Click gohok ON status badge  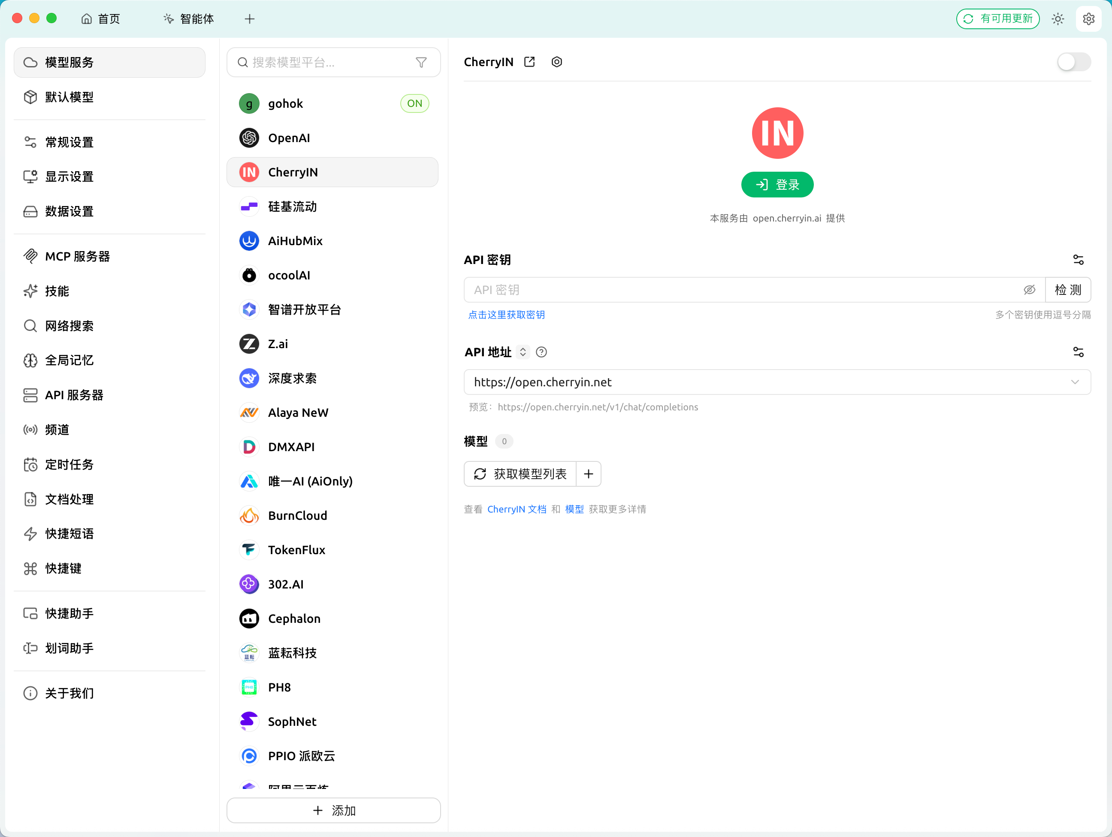tap(414, 103)
